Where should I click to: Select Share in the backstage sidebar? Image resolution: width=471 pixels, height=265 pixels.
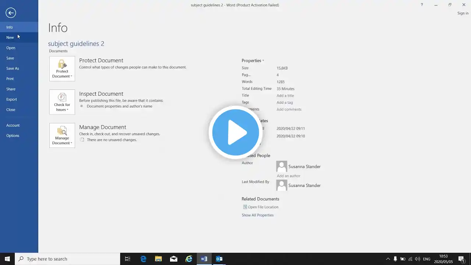pos(19,89)
